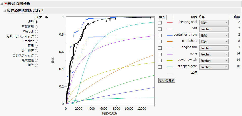
Task: Select the 最小極値 scale radio button
Action: (36, 51)
